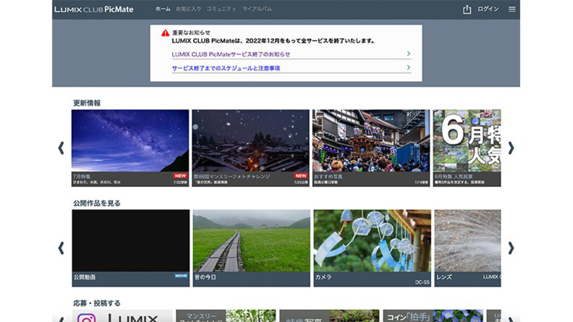Go to next slide in 更新情報 carousel
The height and width of the screenshot is (322, 573).
click(511, 148)
